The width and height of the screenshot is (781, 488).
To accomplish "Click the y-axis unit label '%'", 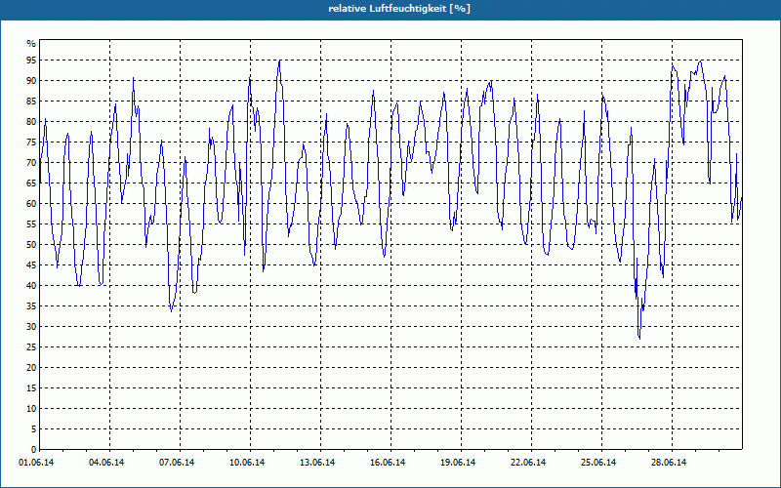I will [31, 44].
